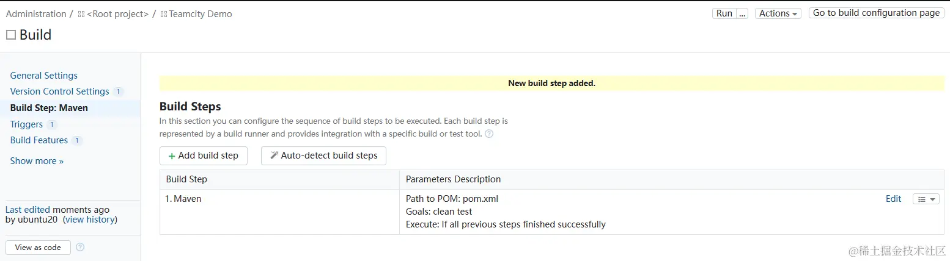950x261 pixels.
Task: Select Triggers in the sidebar
Action: (26, 124)
